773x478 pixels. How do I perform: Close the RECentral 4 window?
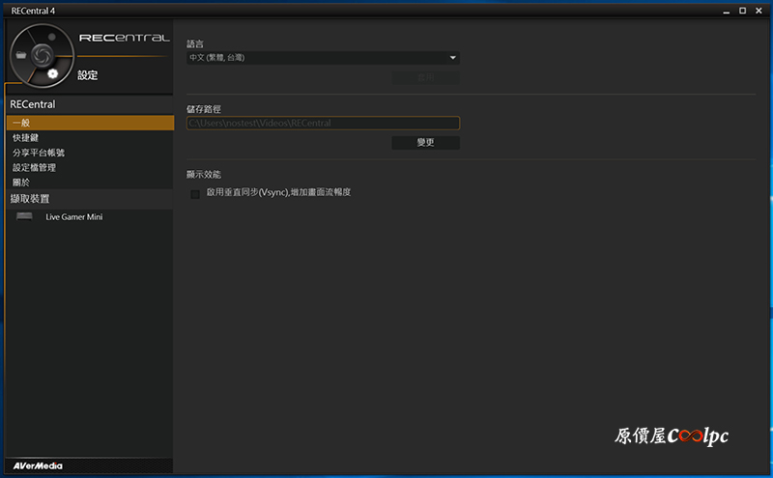759,11
